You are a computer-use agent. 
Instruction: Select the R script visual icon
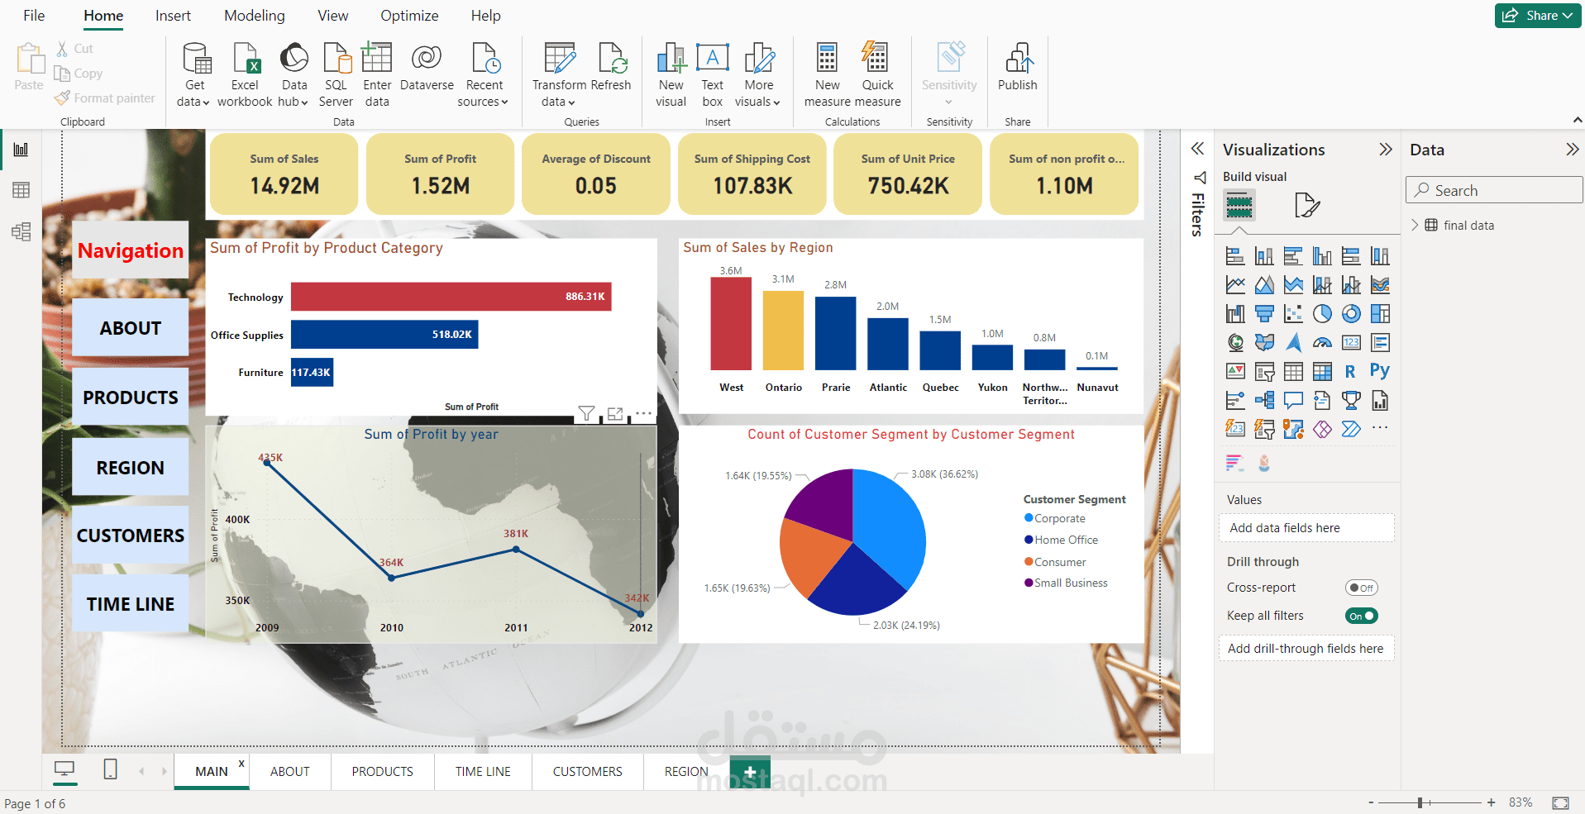click(1350, 371)
